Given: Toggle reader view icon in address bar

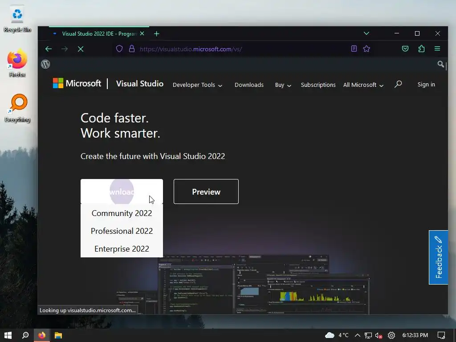Looking at the screenshot, I should 354,49.
